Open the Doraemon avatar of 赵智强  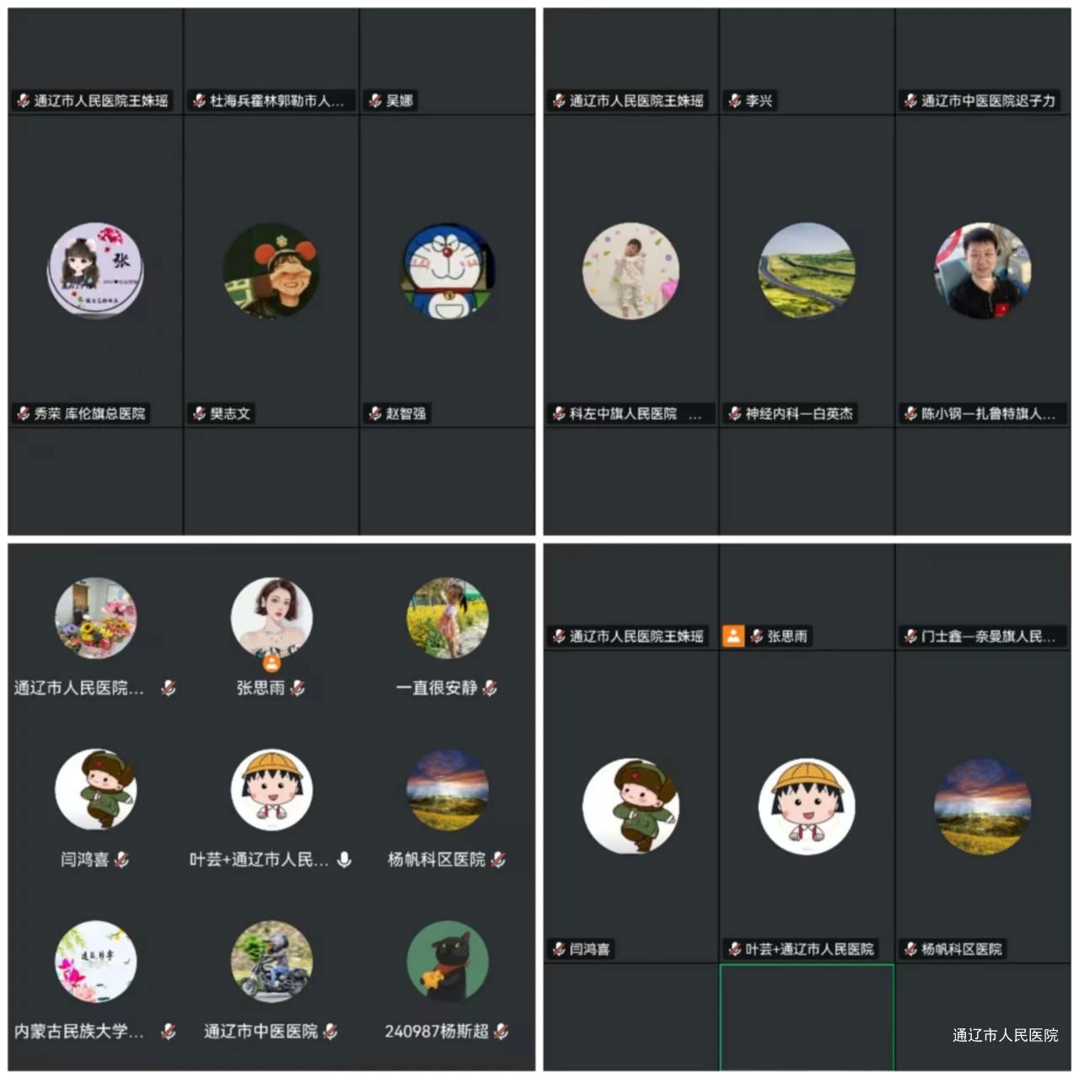click(x=448, y=271)
